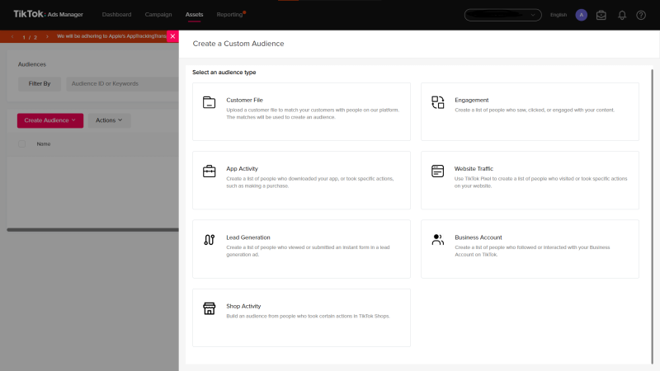Choose the Lead Generation icon
660x371 pixels.
click(209, 240)
